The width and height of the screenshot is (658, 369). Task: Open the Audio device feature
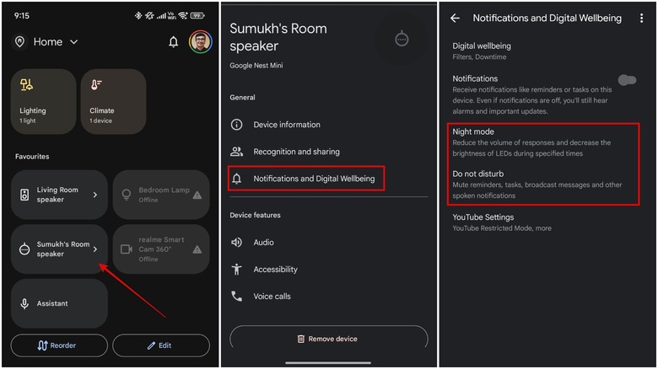263,243
